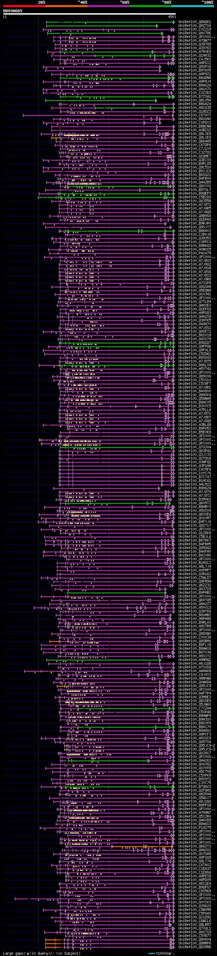Select label UniRef100_B4V800
The height and width of the screenshot is (956, 217).
[x=194, y=391]
